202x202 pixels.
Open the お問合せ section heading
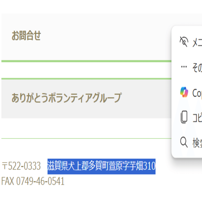(26, 36)
